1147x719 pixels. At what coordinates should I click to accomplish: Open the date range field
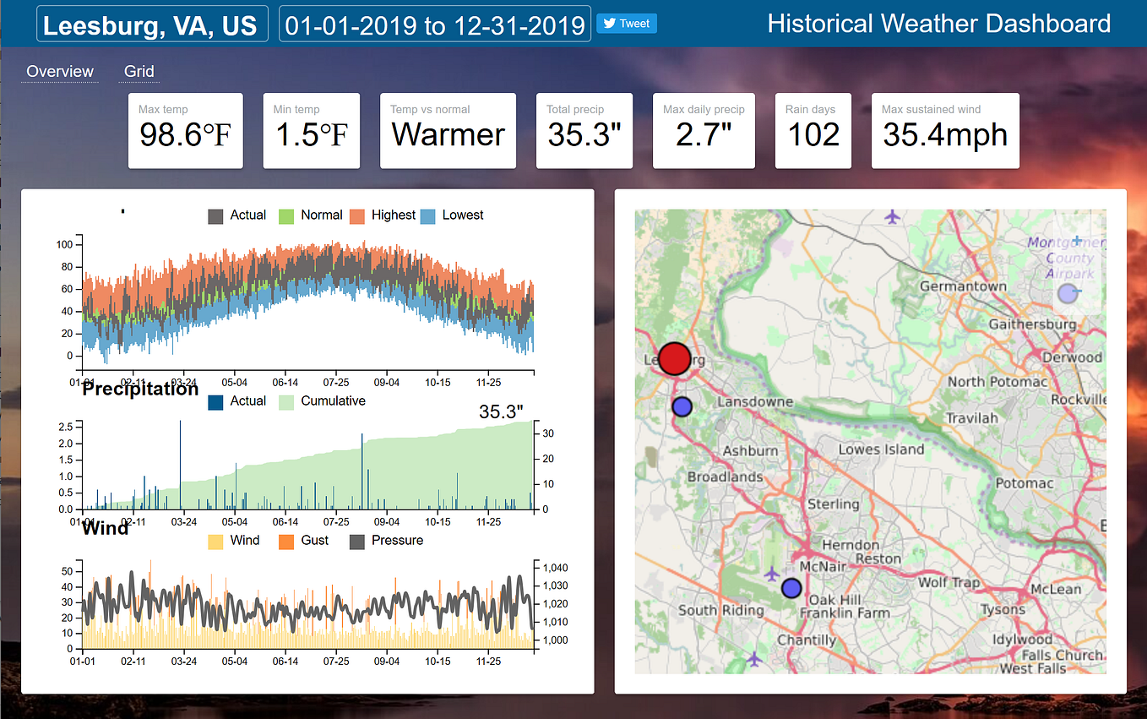(434, 23)
